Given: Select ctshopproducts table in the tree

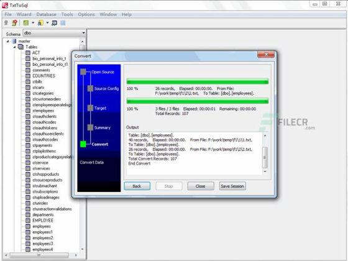Looking at the screenshot, I should point(46,174).
